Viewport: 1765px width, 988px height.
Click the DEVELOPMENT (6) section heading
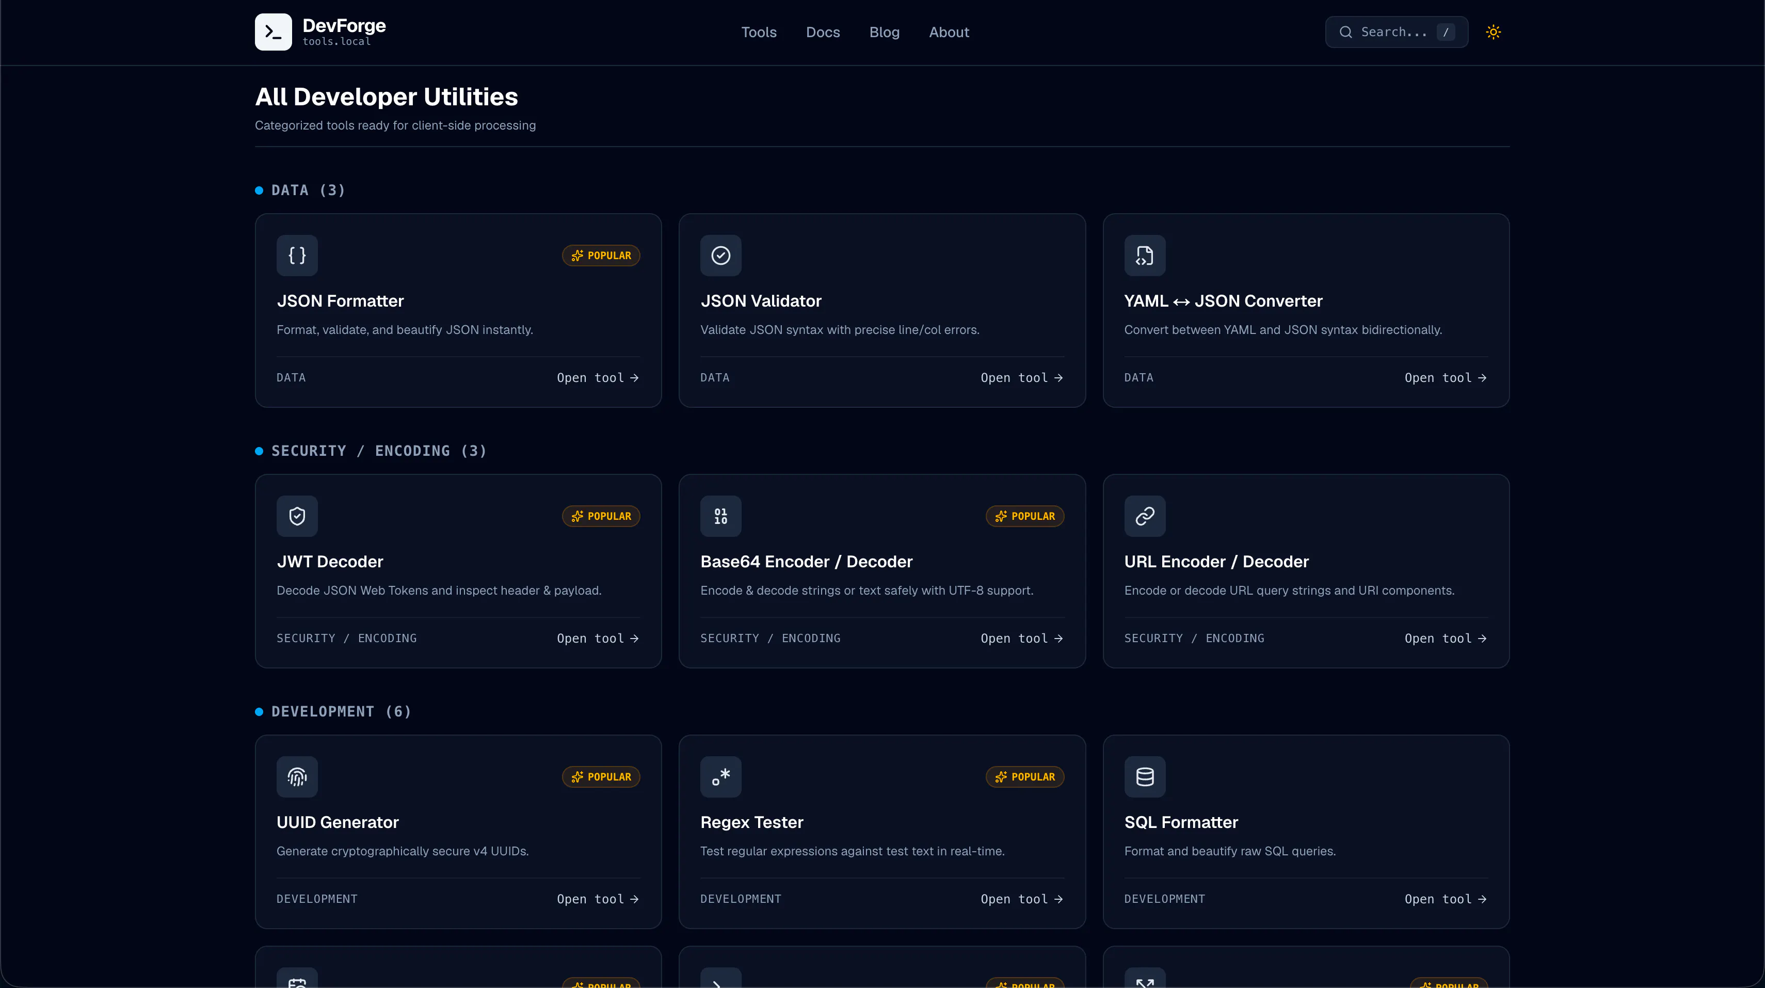tap(341, 711)
